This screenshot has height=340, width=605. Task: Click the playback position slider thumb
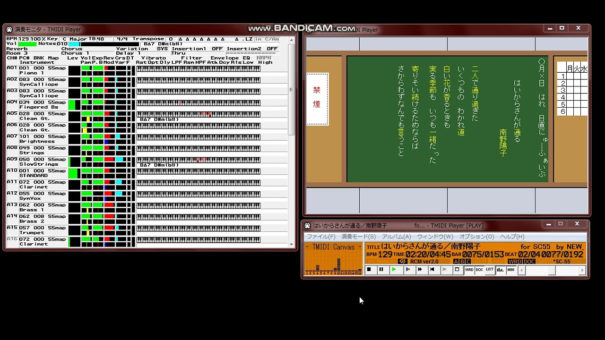pyautogui.click(x=551, y=271)
